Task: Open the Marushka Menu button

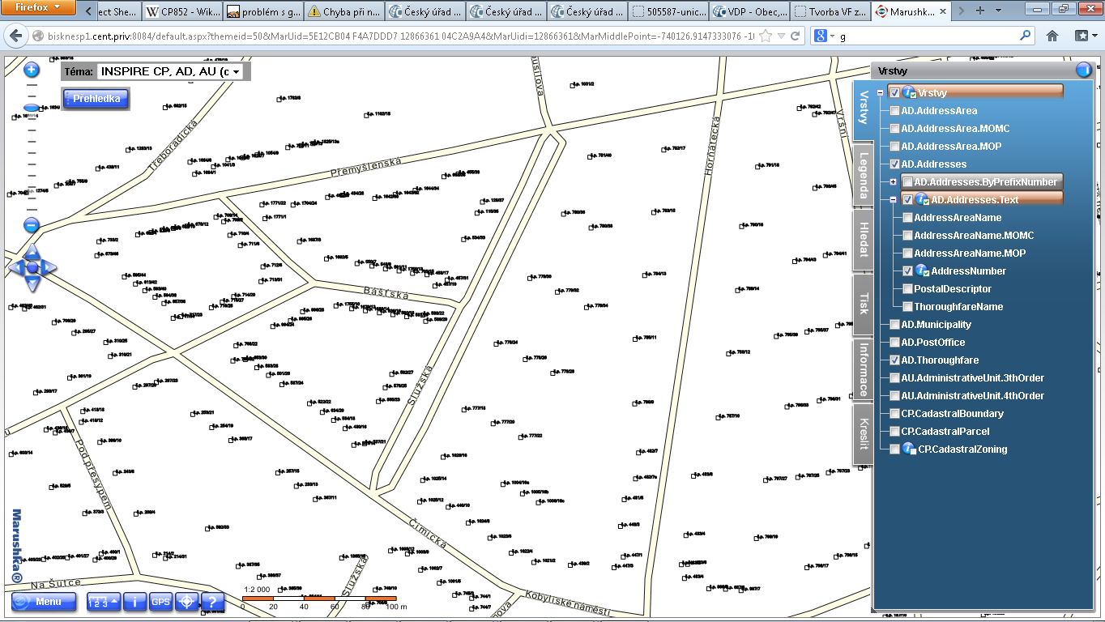Action: click(x=44, y=602)
